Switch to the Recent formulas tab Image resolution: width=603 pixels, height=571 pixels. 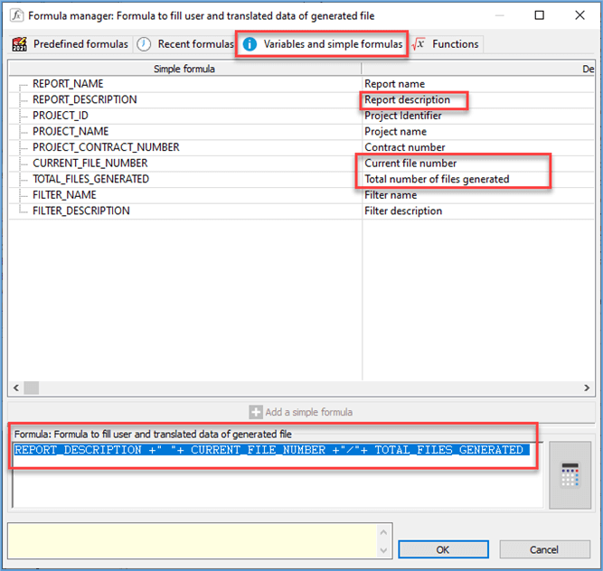(x=185, y=44)
